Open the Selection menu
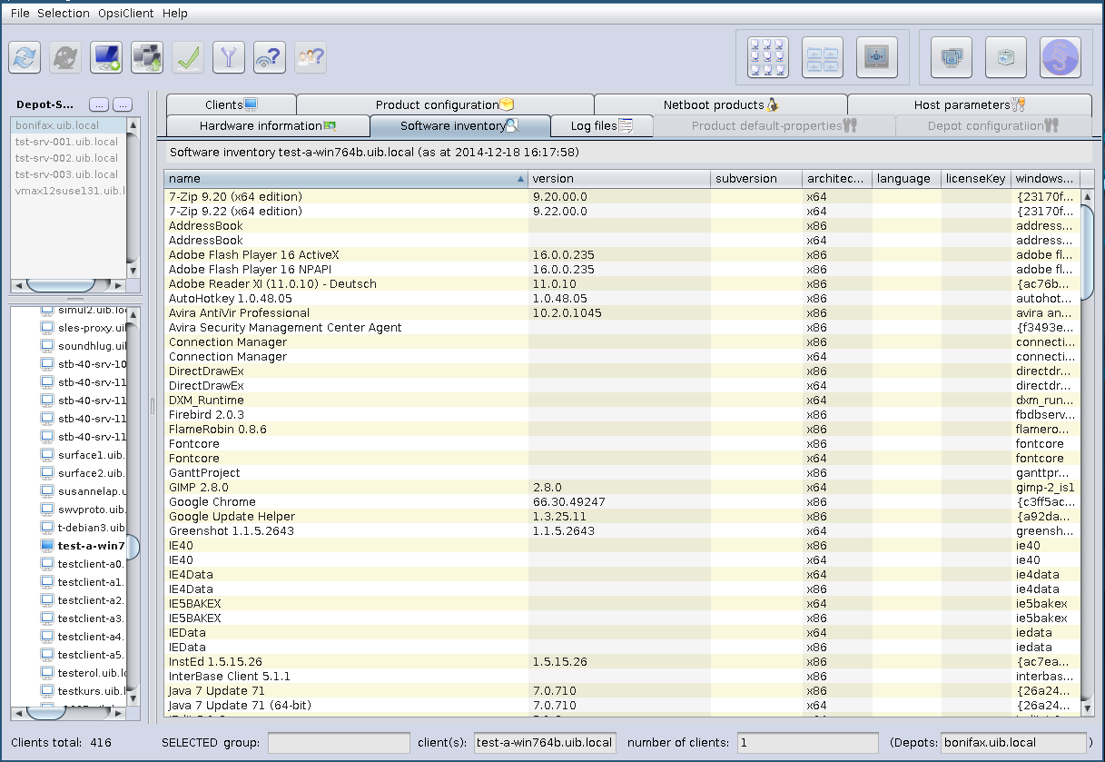 pyautogui.click(x=64, y=13)
